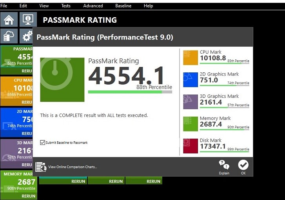Select the 4554.1 PassMark Rating score
This screenshot has height=200, width=285.
pos(126,76)
